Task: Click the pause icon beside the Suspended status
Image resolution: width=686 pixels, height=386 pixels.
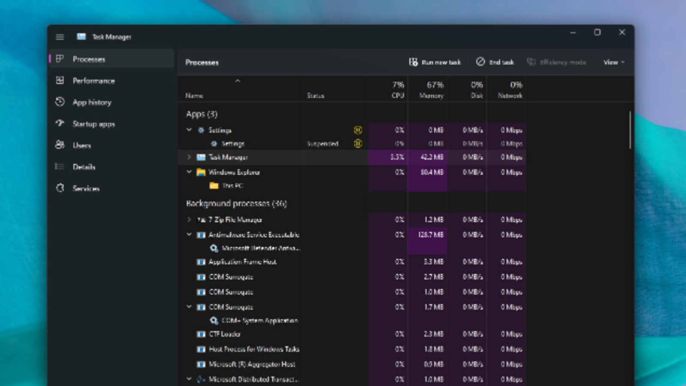Action: (x=358, y=144)
